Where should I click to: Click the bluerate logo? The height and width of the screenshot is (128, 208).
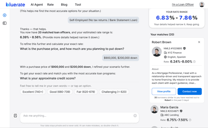point(15,4)
